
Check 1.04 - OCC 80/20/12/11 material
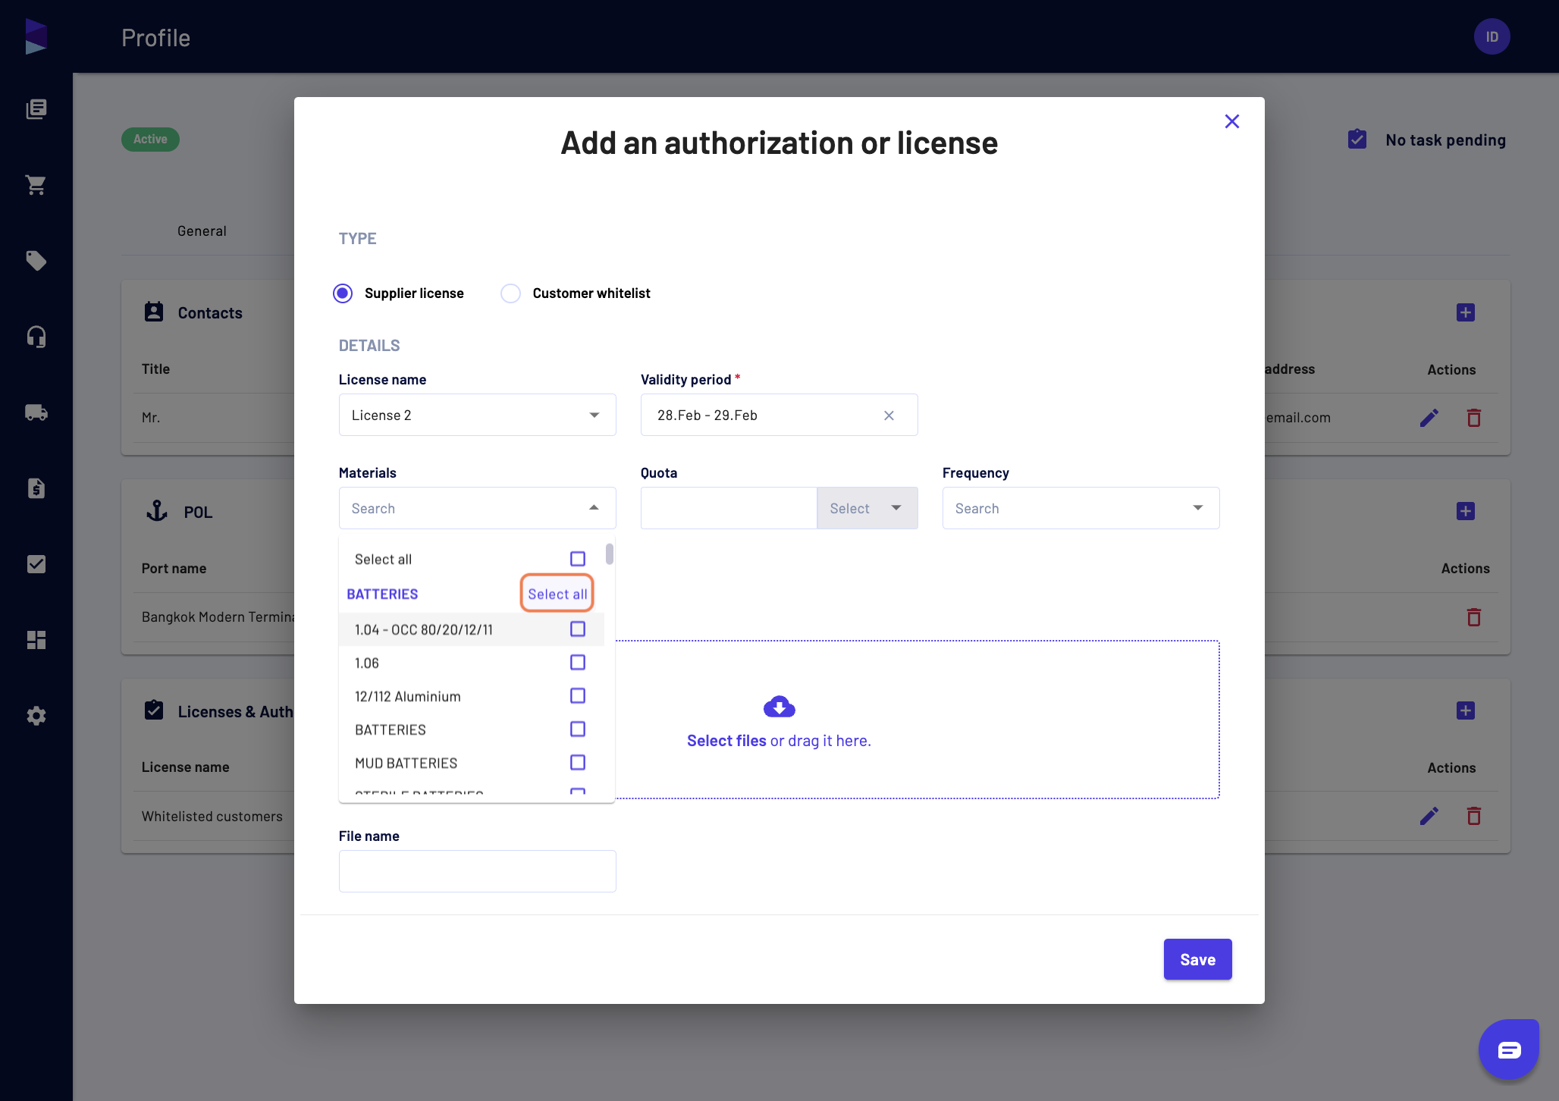click(577, 629)
